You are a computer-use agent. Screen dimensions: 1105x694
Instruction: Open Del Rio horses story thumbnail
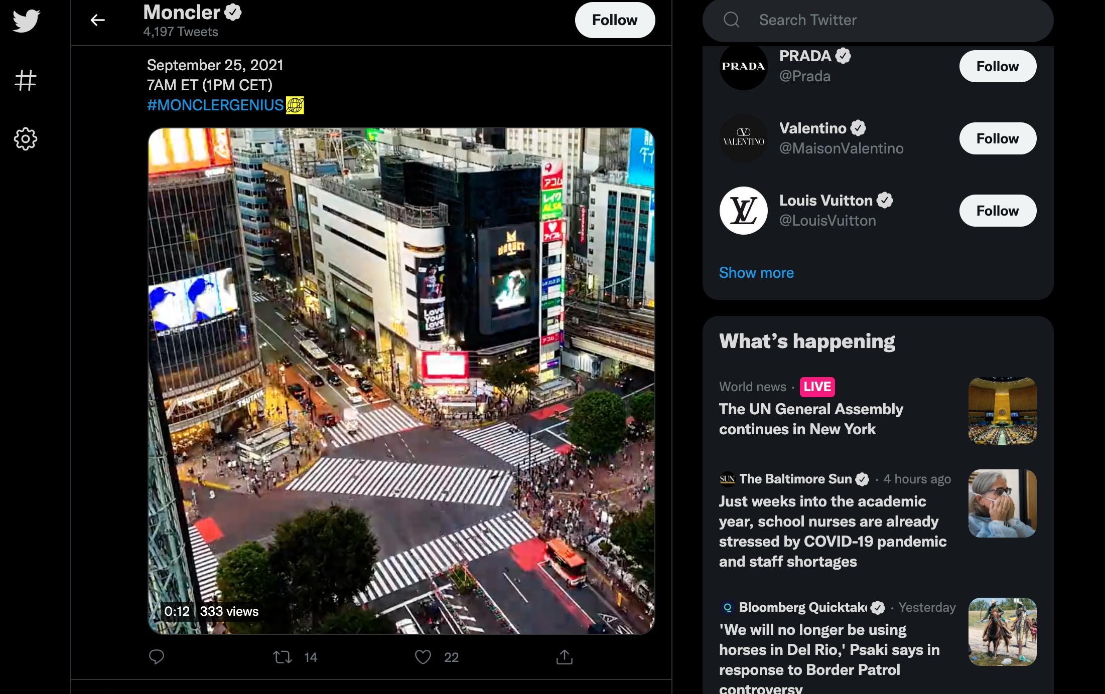[1002, 632]
